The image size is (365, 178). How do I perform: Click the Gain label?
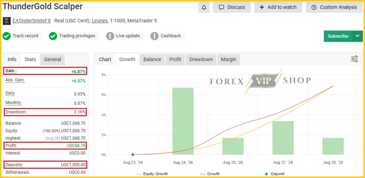tap(11, 71)
